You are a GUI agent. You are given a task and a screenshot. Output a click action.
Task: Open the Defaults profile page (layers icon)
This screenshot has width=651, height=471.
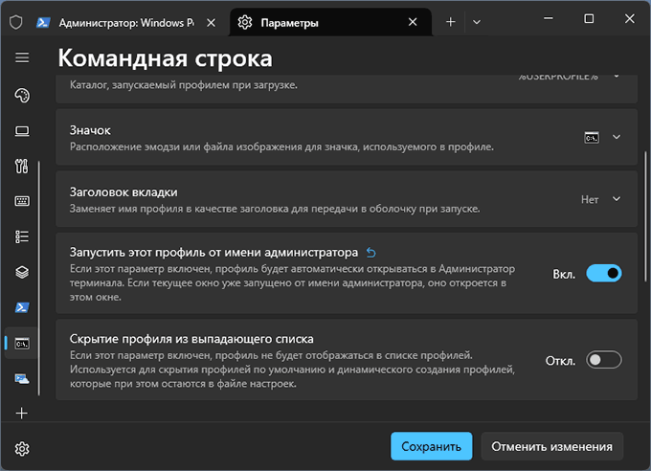click(22, 272)
